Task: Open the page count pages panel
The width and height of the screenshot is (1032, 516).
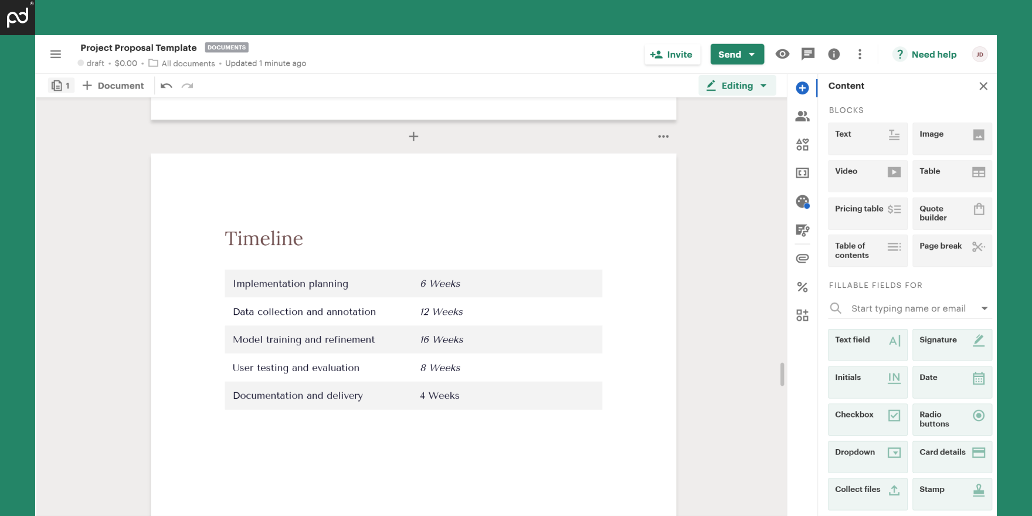Action: (61, 86)
